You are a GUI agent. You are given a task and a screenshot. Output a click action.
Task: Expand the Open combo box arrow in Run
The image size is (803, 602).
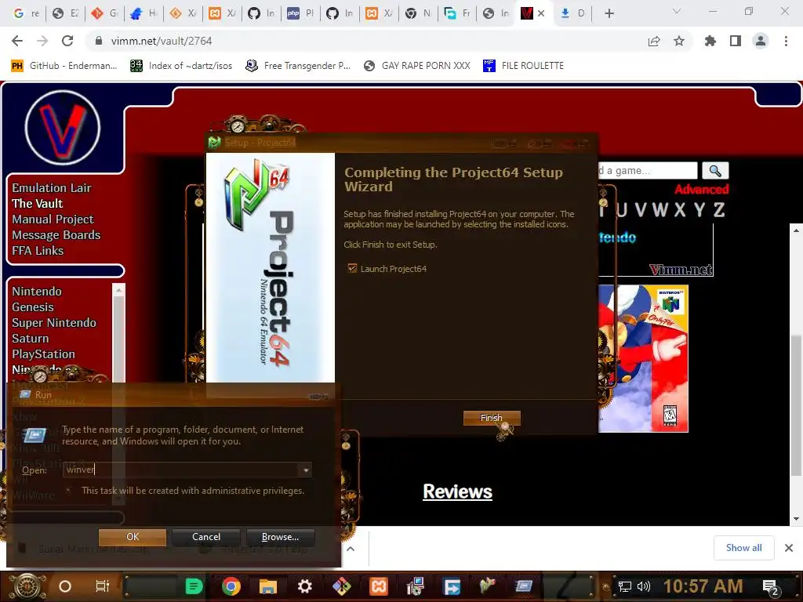tap(306, 470)
